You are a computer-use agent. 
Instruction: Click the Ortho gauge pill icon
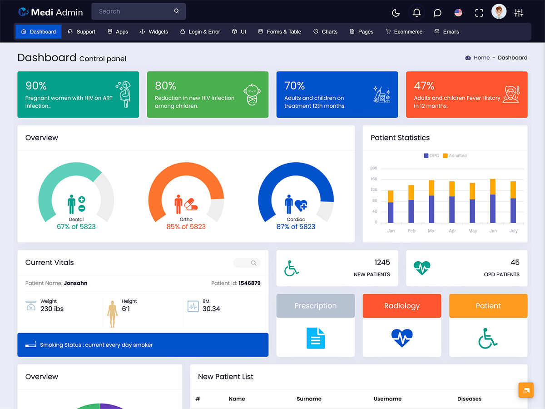coord(191,204)
